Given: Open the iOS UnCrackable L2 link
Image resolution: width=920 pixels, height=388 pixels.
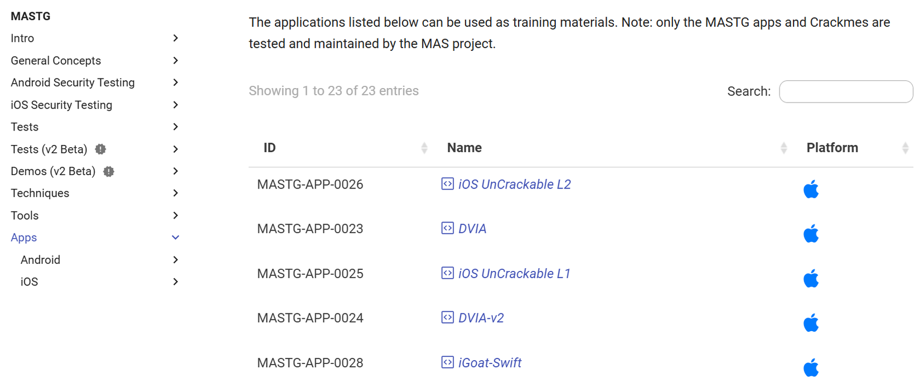Looking at the screenshot, I should click(x=514, y=185).
